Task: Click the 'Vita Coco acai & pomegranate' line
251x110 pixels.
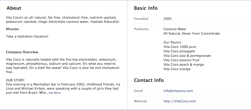Action: (x=187, y=56)
